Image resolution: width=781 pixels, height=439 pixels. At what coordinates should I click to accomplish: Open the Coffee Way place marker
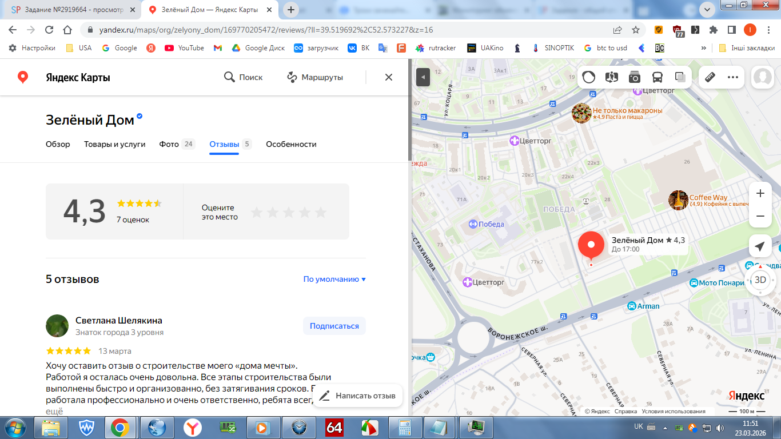678,200
